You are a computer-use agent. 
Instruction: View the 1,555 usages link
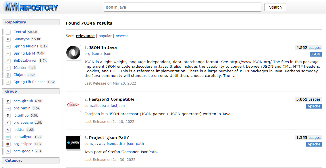[308, 138]
